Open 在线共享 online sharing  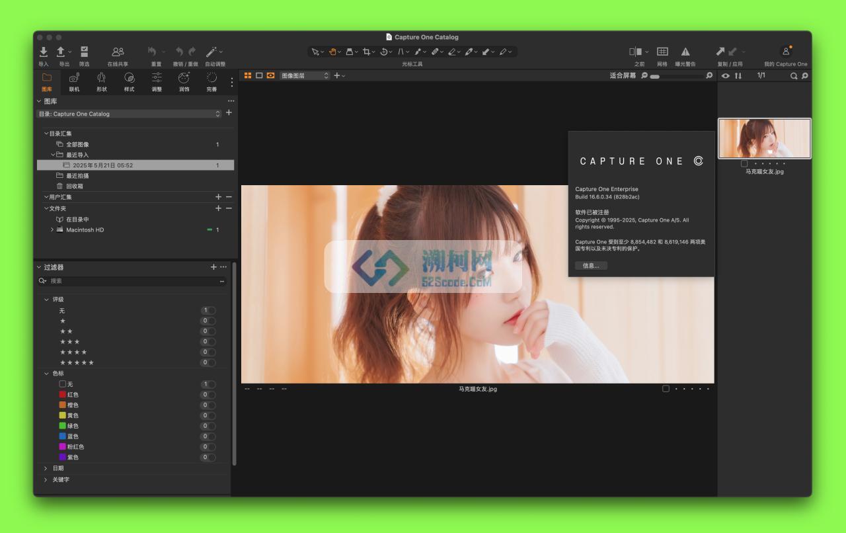click(118, 52)
